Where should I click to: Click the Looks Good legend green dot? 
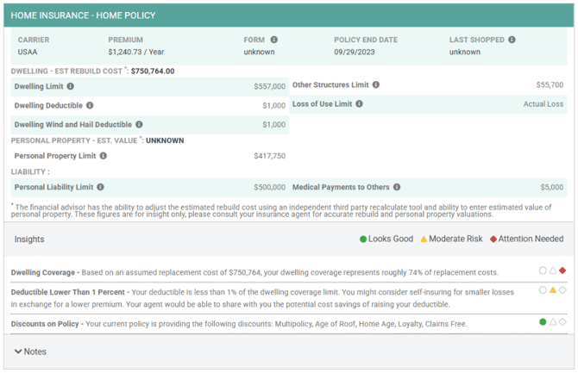(363, 239)
